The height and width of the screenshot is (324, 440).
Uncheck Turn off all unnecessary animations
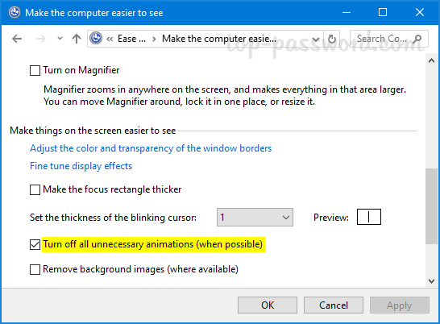tap(35, 244)
